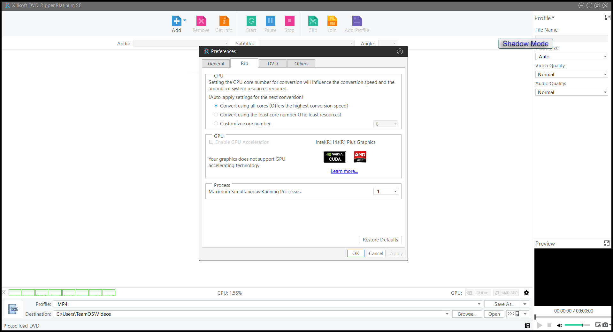Screen dimensions: 613x332
Task: Click Restore Defaults button
Action: pos(380,240)
